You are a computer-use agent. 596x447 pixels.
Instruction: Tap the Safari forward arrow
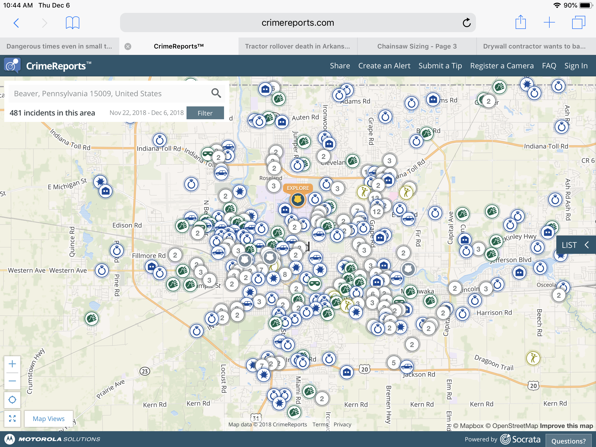(x=44, y=23)
